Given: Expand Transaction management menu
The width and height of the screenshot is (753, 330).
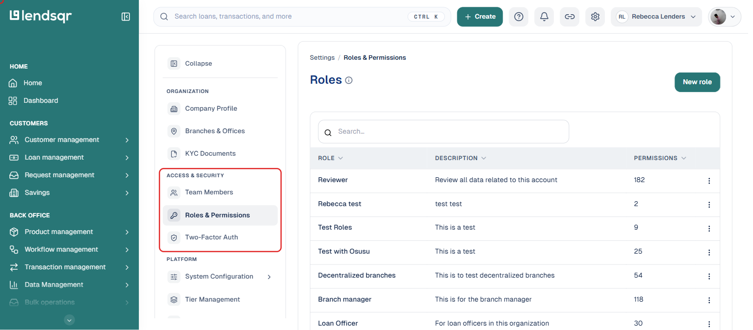Looking at the screenshot, I should point(127,267).
